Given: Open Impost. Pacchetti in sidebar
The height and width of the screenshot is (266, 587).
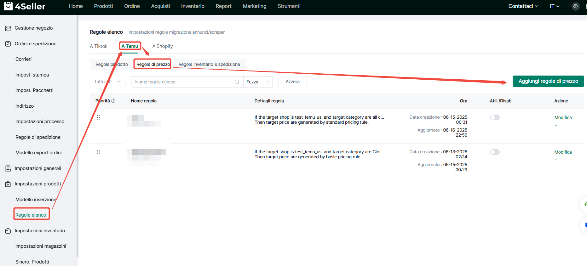Looking at the screenshot, I should [x=34, y=90].
